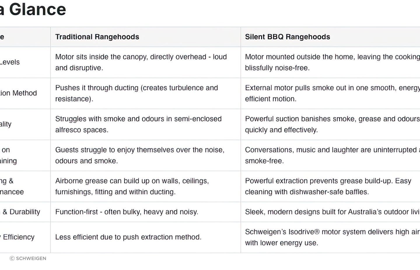This screenshot has height=270, width=420.
Task: Click the 'Guests struggle to enjoy themselves' cell
Action: coord(140,155)
